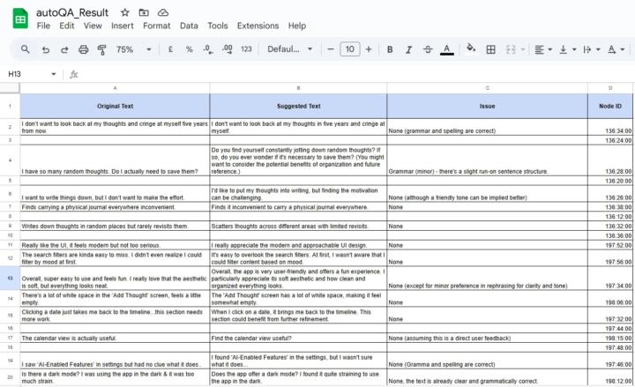Click the select-all corner box
Screen dimensions: 635x387
tap(10, 88)
